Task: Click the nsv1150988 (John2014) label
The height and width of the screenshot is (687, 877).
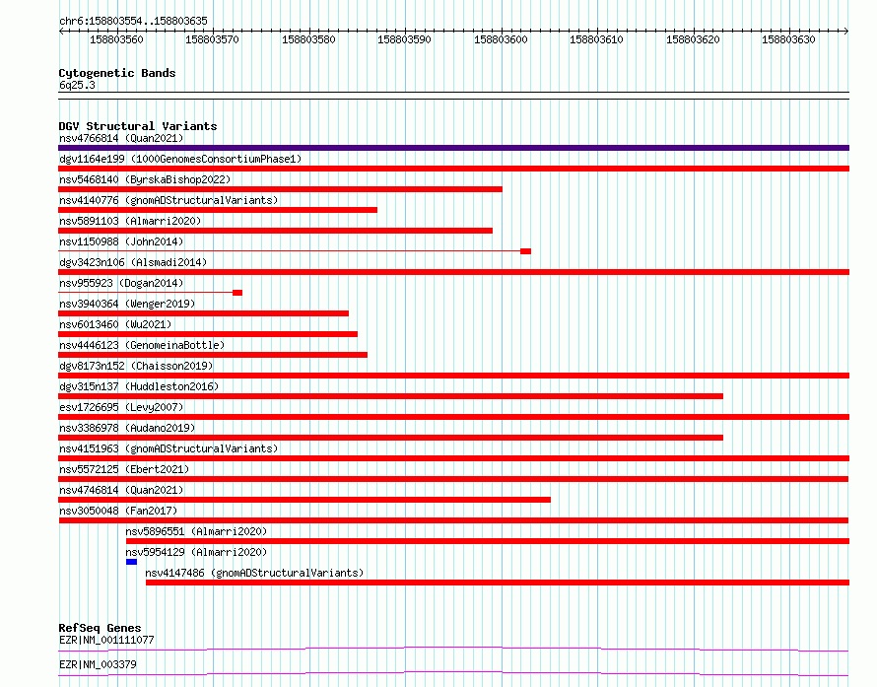Action: [121, 241]
